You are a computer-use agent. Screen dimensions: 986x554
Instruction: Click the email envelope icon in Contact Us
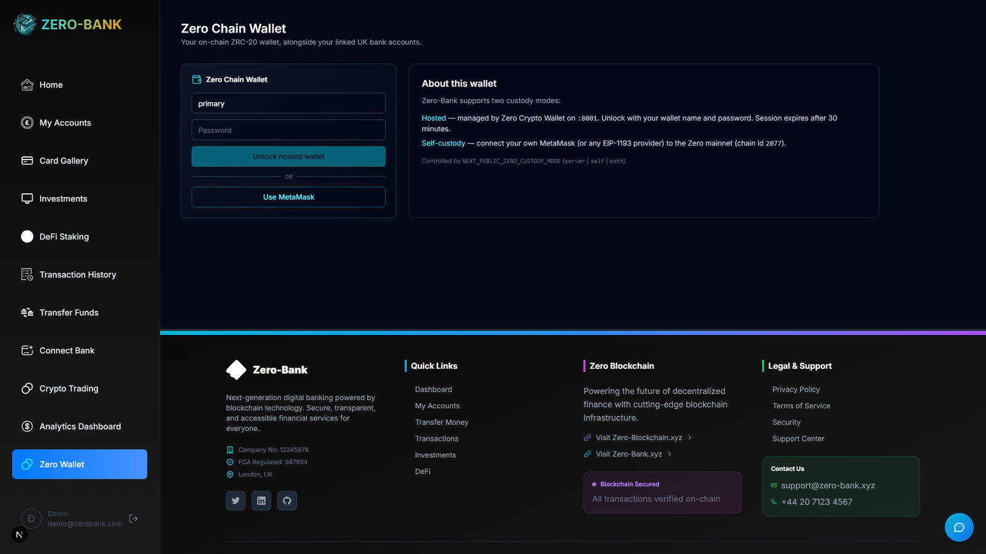pos(774,486)
